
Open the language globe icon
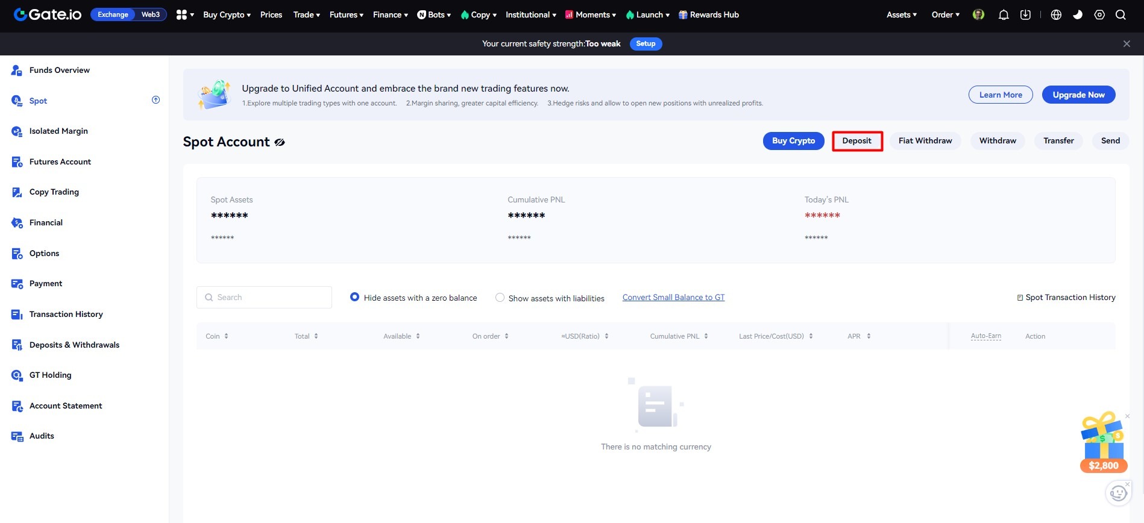click(x=1056, y=14)
